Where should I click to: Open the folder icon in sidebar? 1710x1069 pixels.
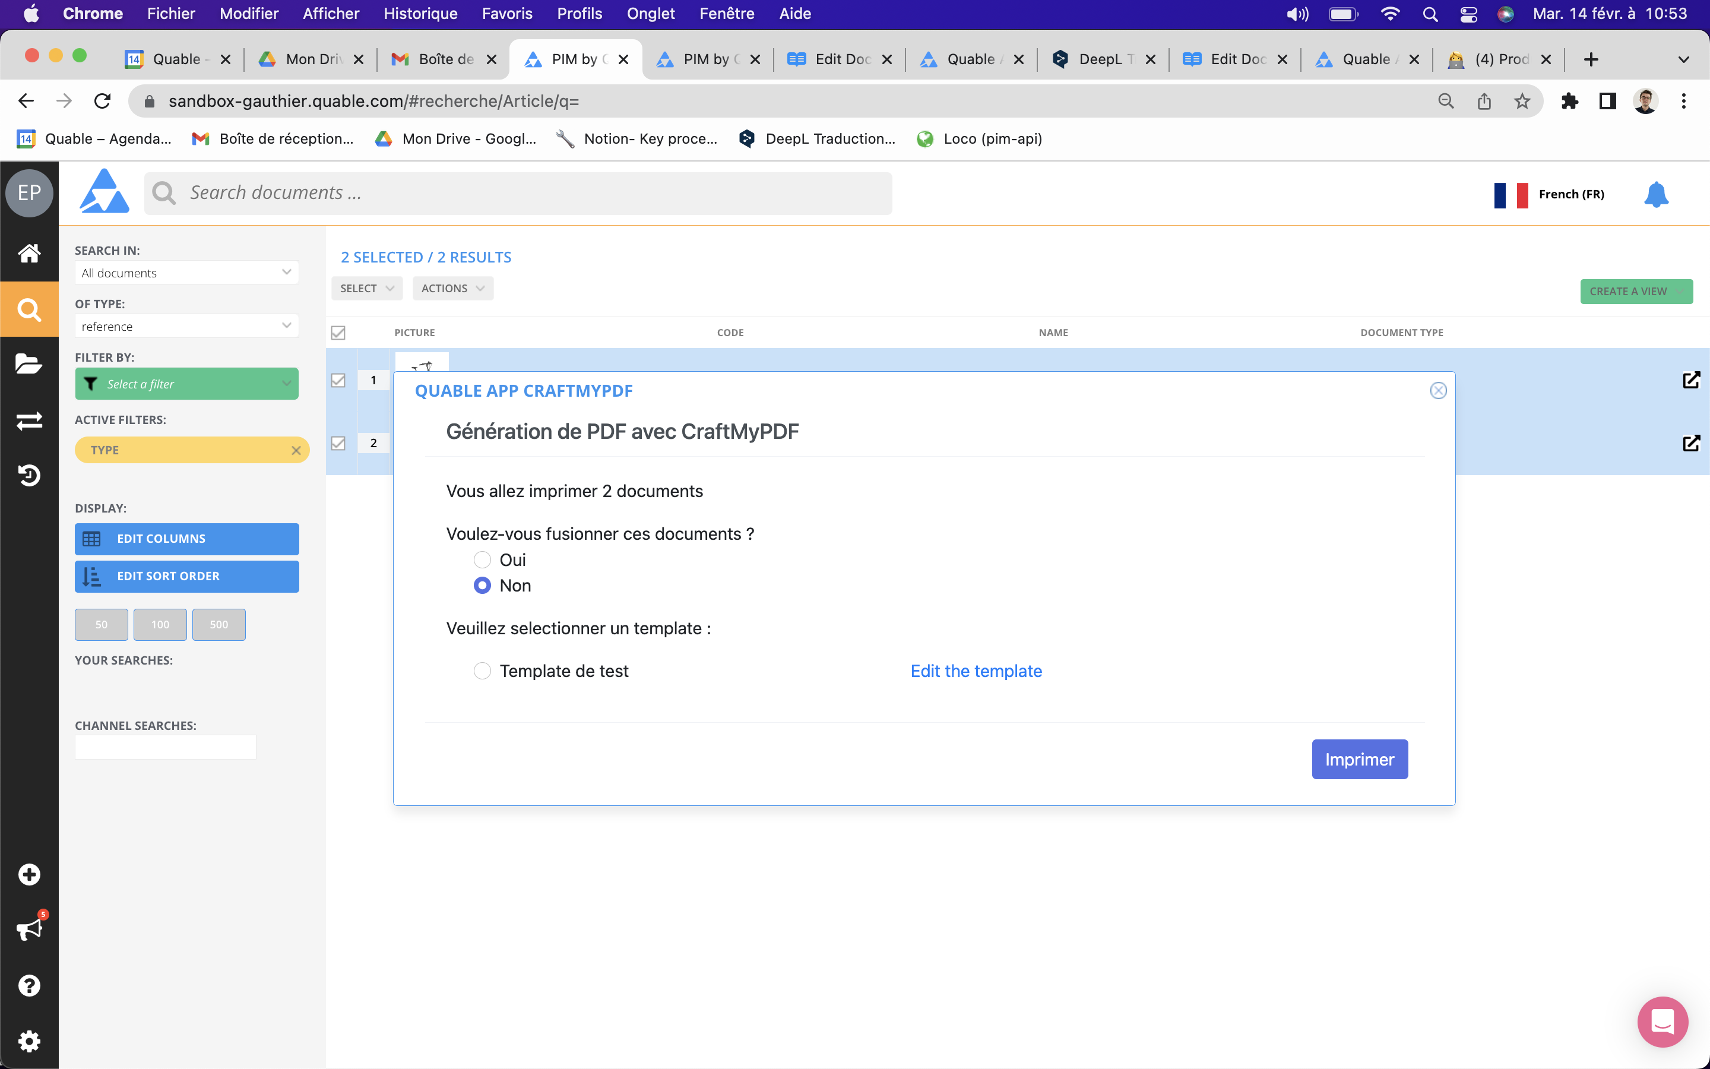(x=29, y=364)
